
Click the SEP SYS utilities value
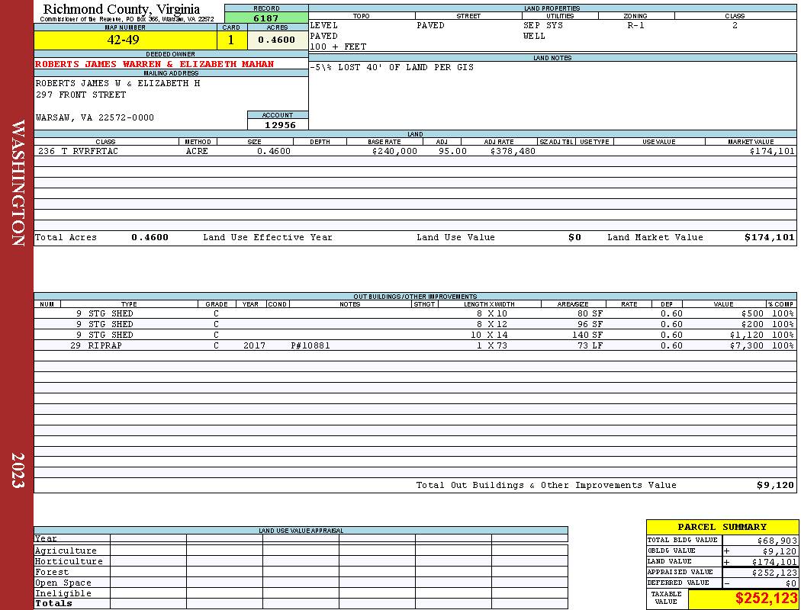[x=543, y=25]
